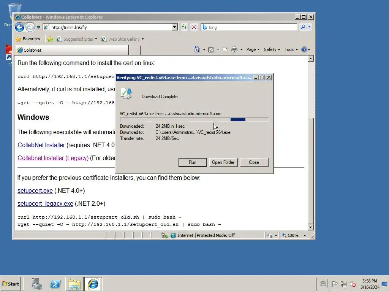Open Windows Explorer from taskbar

(x=74, y=284)
